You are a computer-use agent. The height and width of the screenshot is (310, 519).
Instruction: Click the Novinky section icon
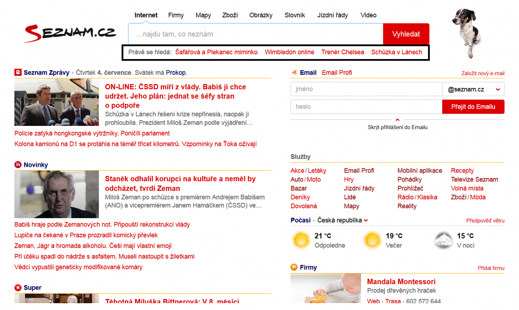(18, 165)
